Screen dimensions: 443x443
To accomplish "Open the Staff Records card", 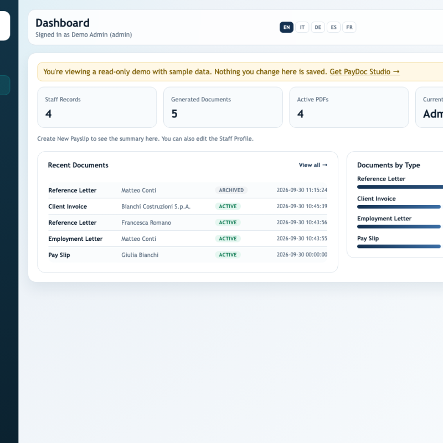I will (x=97, y=107).
